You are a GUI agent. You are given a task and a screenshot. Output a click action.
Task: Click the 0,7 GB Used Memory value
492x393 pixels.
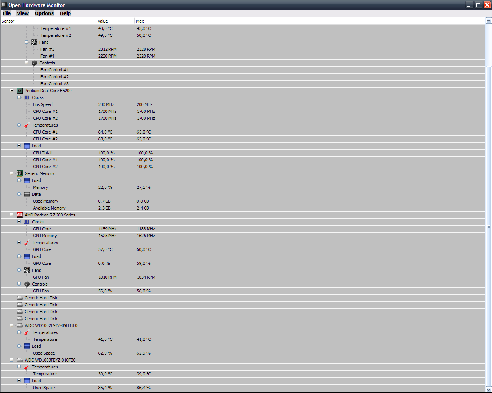pos(105,201)
